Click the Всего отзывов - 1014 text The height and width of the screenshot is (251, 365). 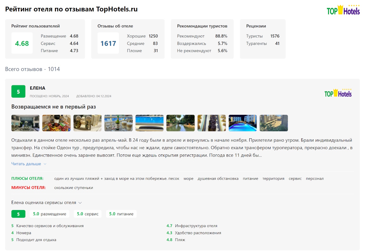coord(33,69)
